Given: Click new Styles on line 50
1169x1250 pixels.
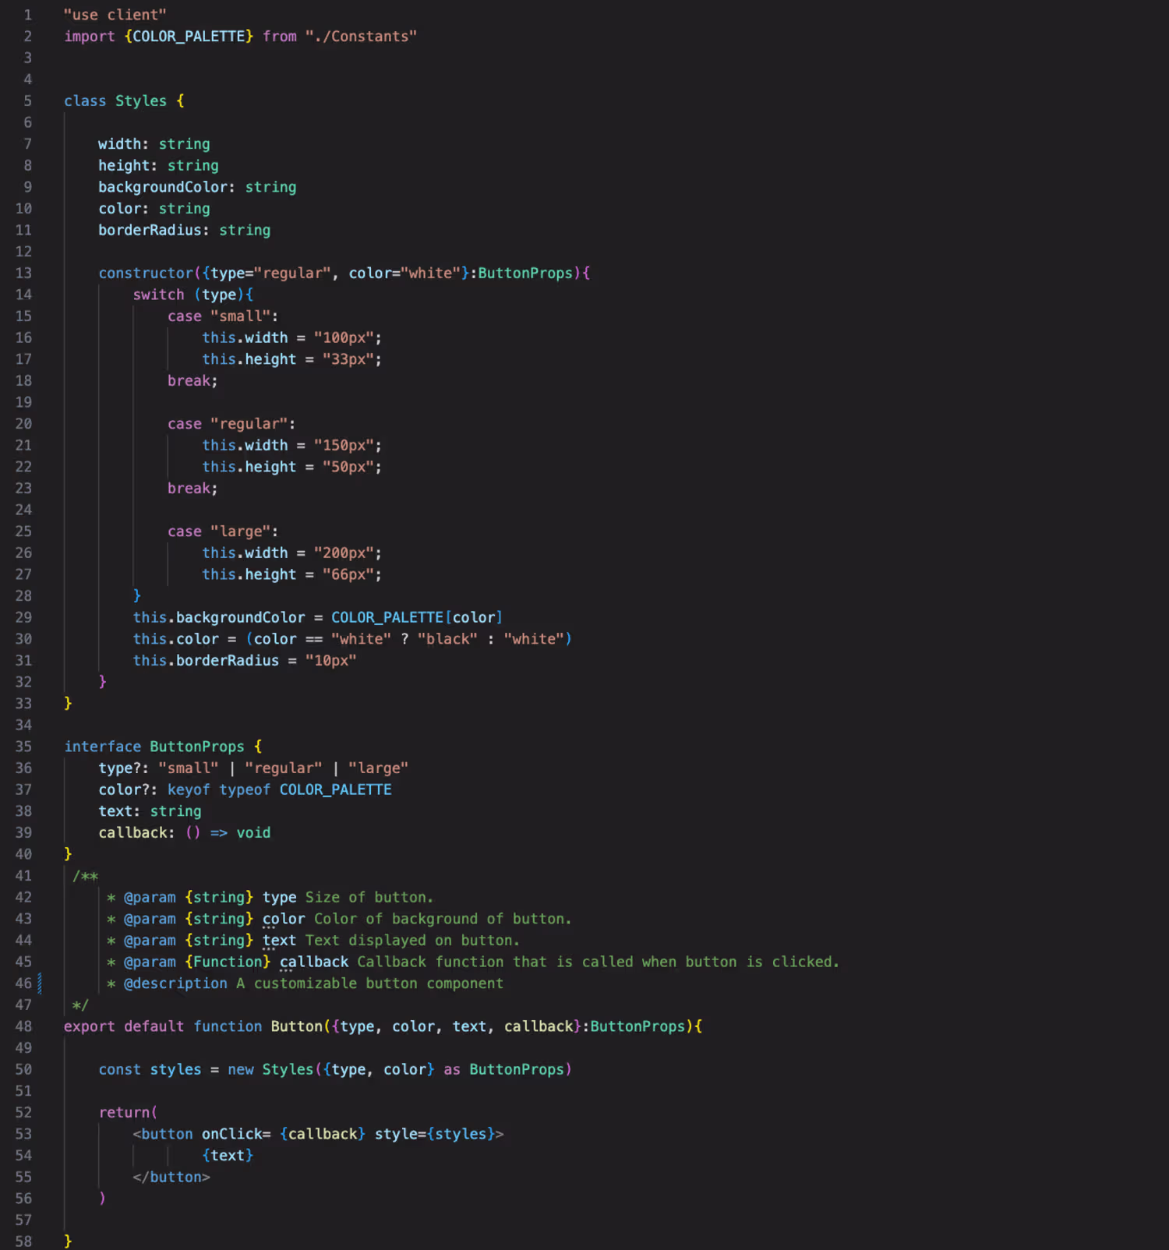Looking at the screenshot, I should (x=270, y=1070).
